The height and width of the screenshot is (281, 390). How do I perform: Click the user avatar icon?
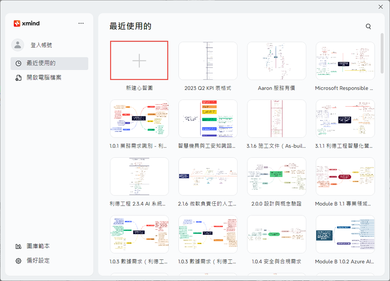pyautogui.click(x=18, y=45)
